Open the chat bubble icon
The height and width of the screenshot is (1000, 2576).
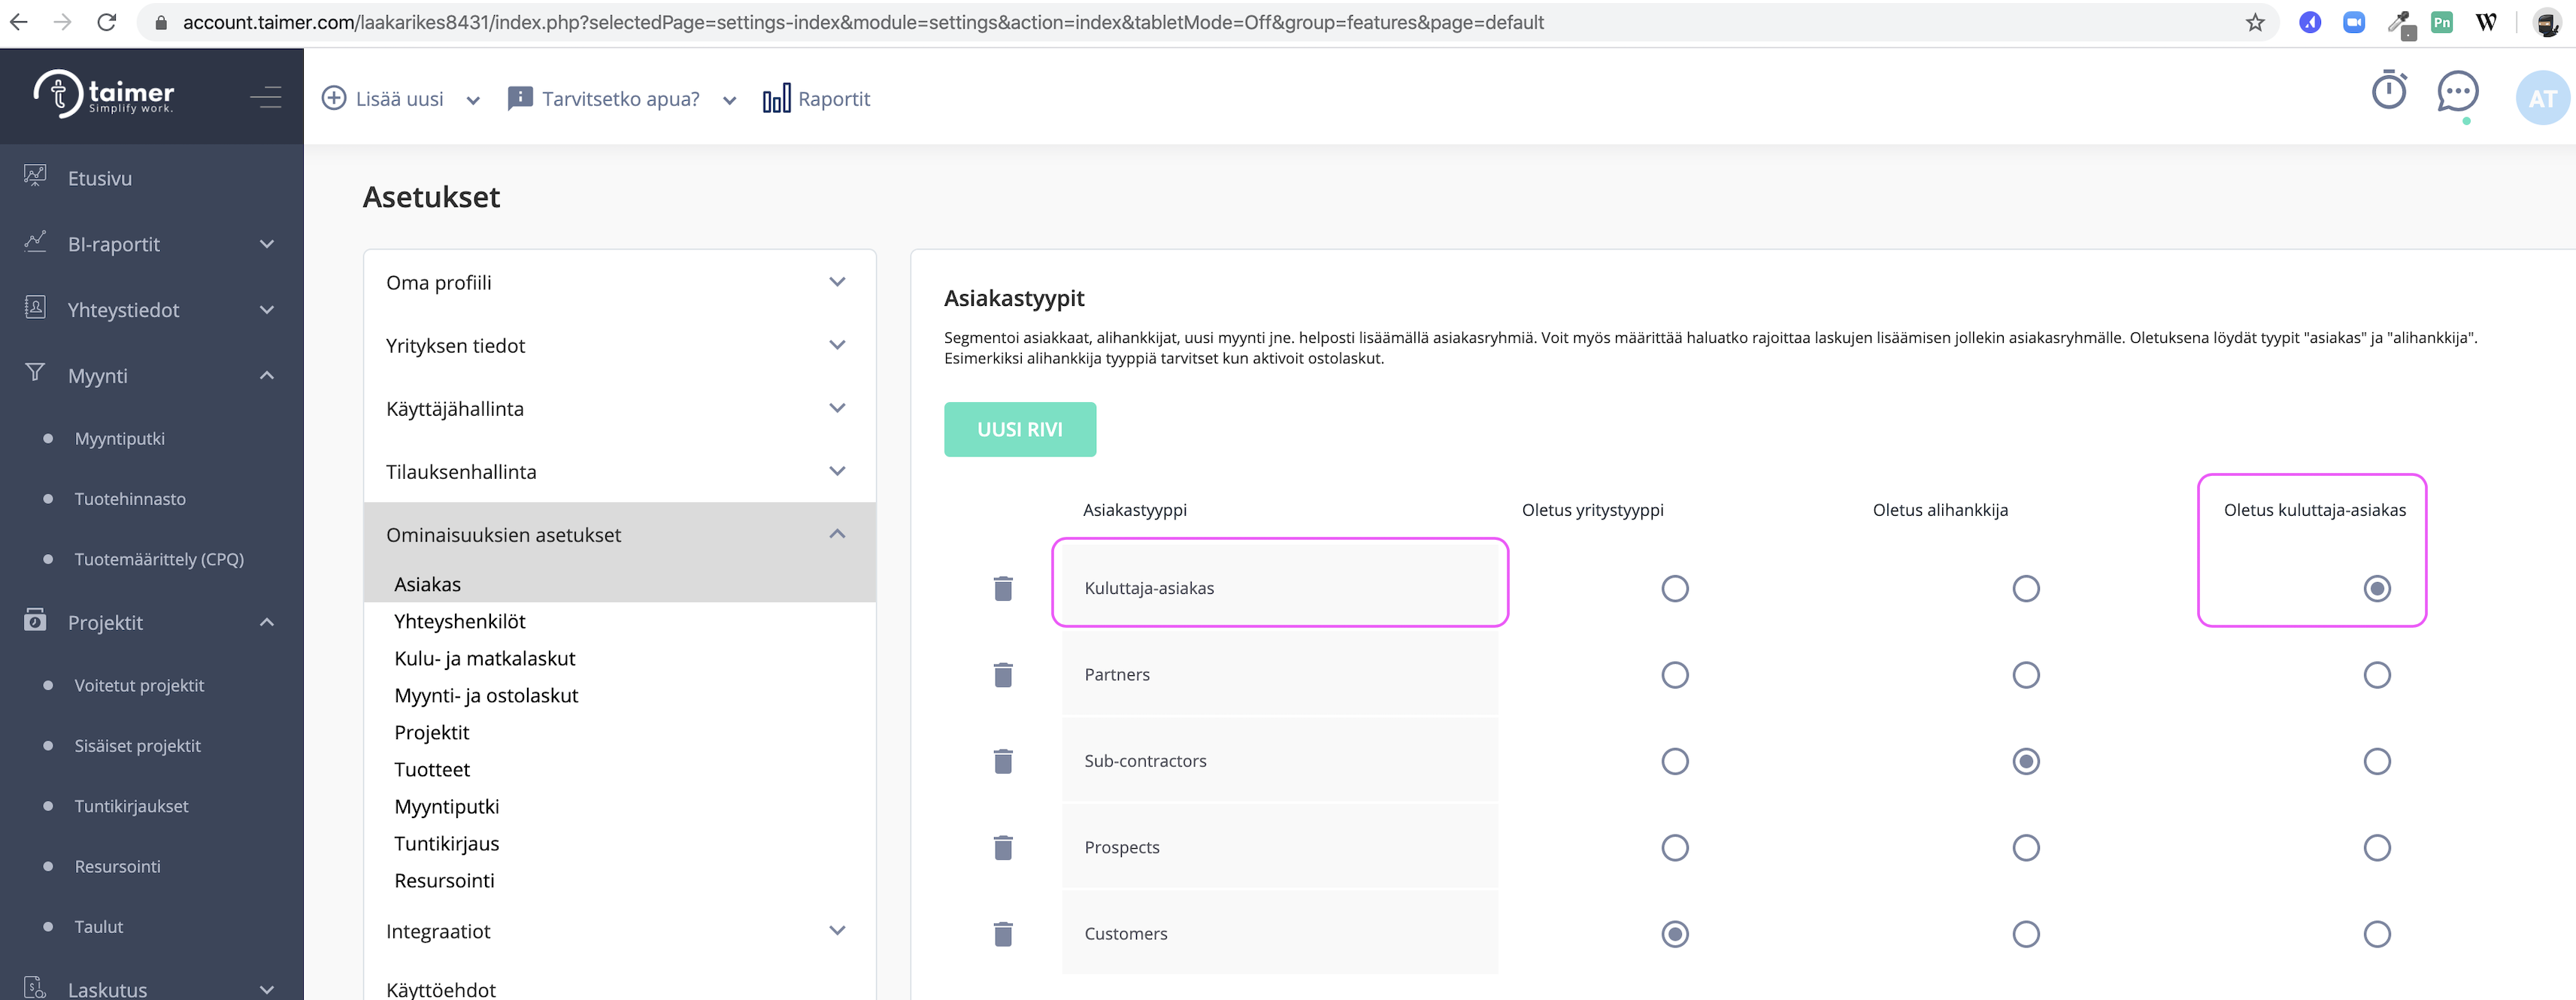pyautogui.click(x=2457, y=93)
